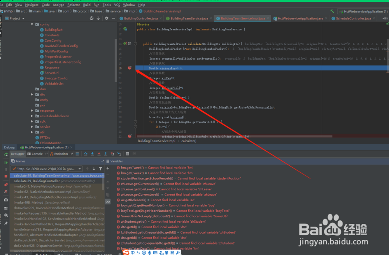This screenshot has height=255, width=389.
Task: Locate current file in project tree
Action: [x=91, y=18]
